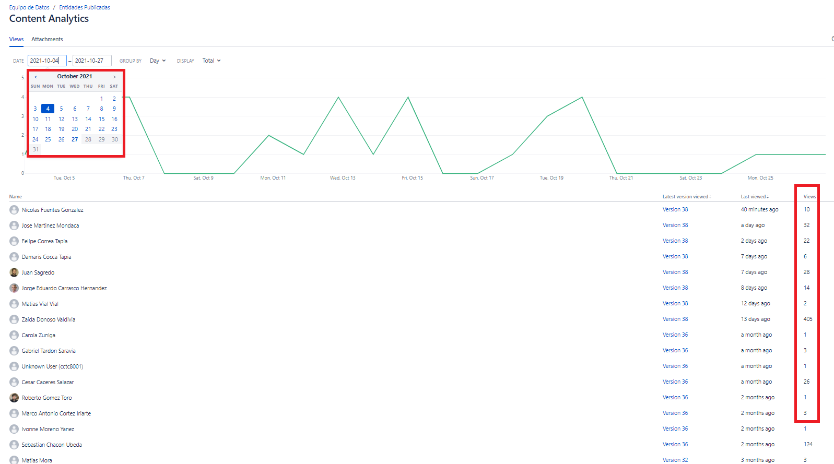This screenshot has width=834, height=464.
Task: Click Carola Zuniga's avatar icon
Action: click(x=14, y=335)
